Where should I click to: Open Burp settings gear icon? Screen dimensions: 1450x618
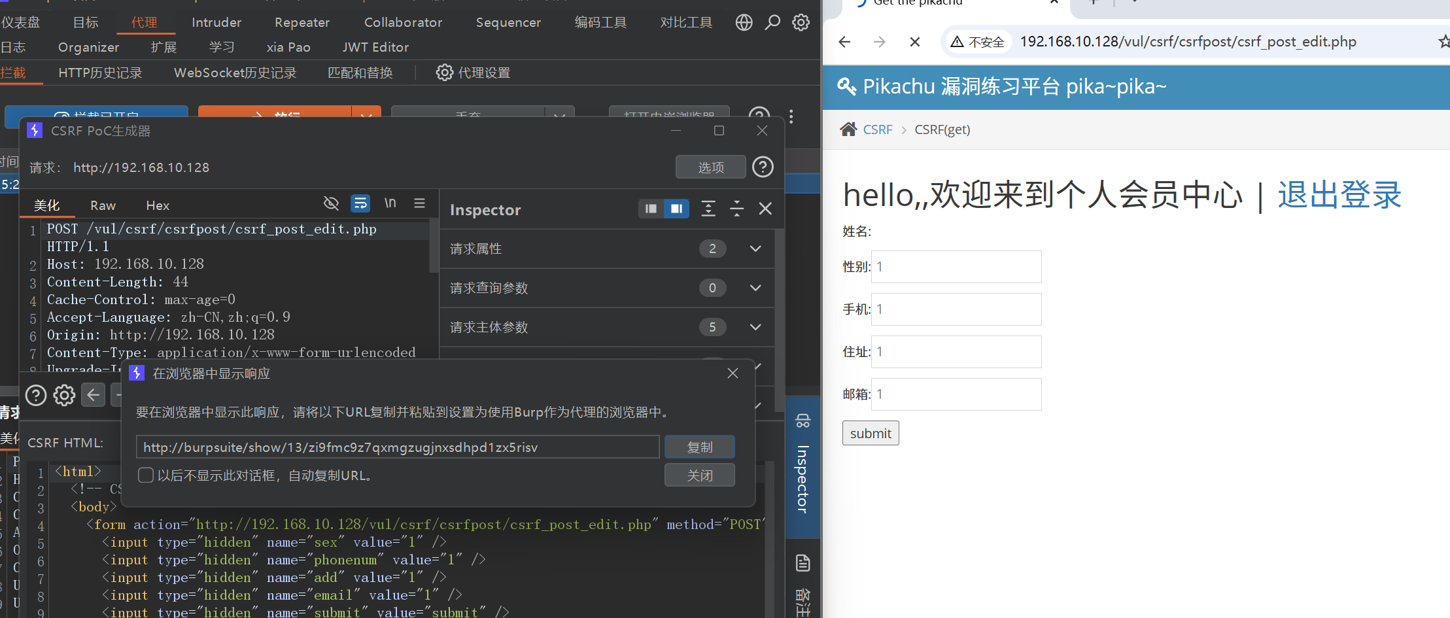point(801,22)
